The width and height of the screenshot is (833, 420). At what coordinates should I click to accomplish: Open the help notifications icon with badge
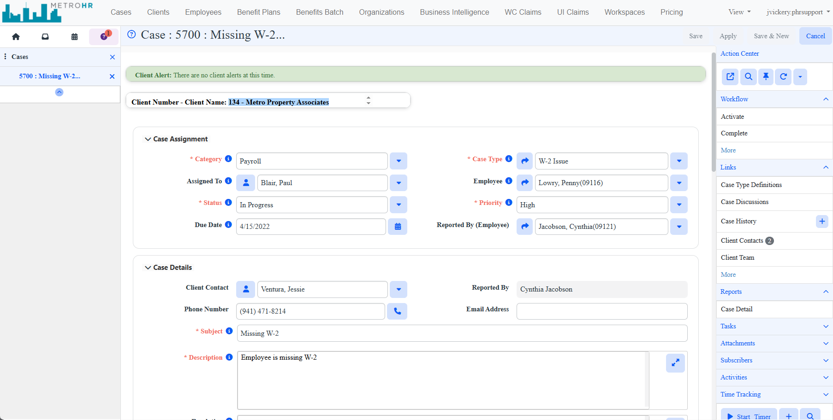[103, 36]
